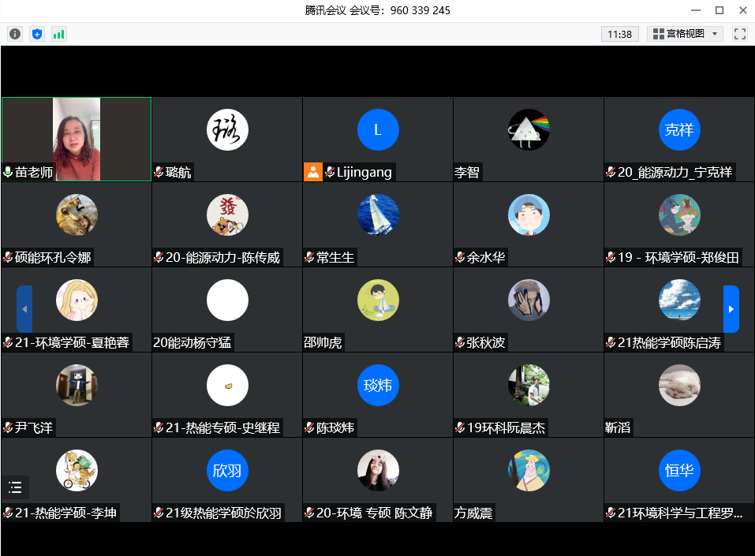
Task: Click orange host icon next to Lijingang
Action: pyautogui.click(x=313, y=173)
